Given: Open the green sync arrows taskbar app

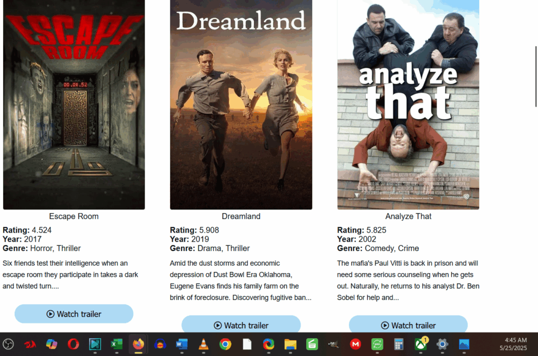Looking at the screenshot, I should pyautogui.click(x=377, y=344).
